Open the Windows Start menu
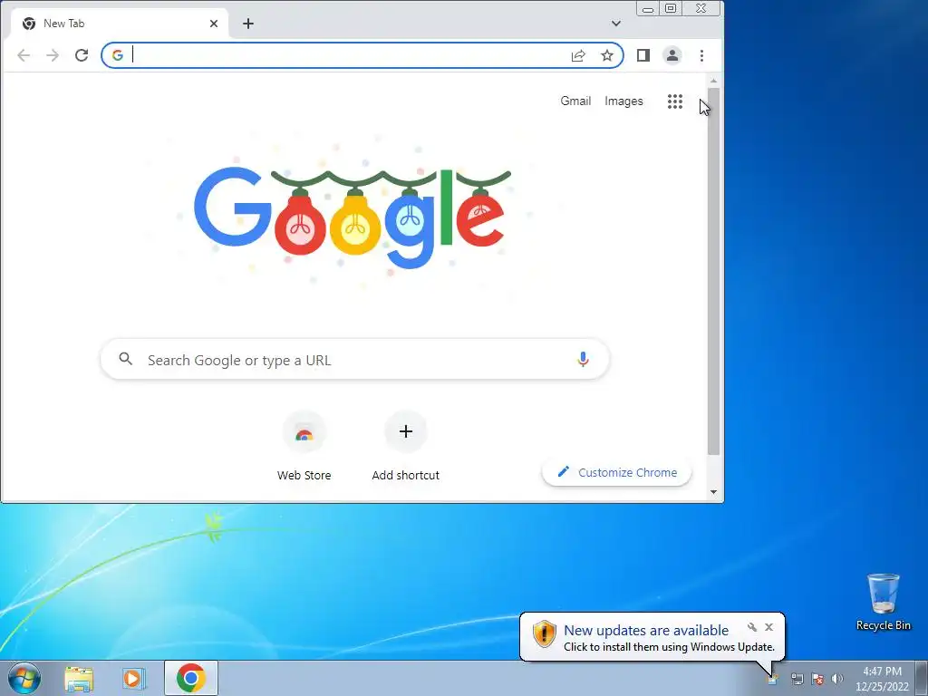 (x=24, y=678)
